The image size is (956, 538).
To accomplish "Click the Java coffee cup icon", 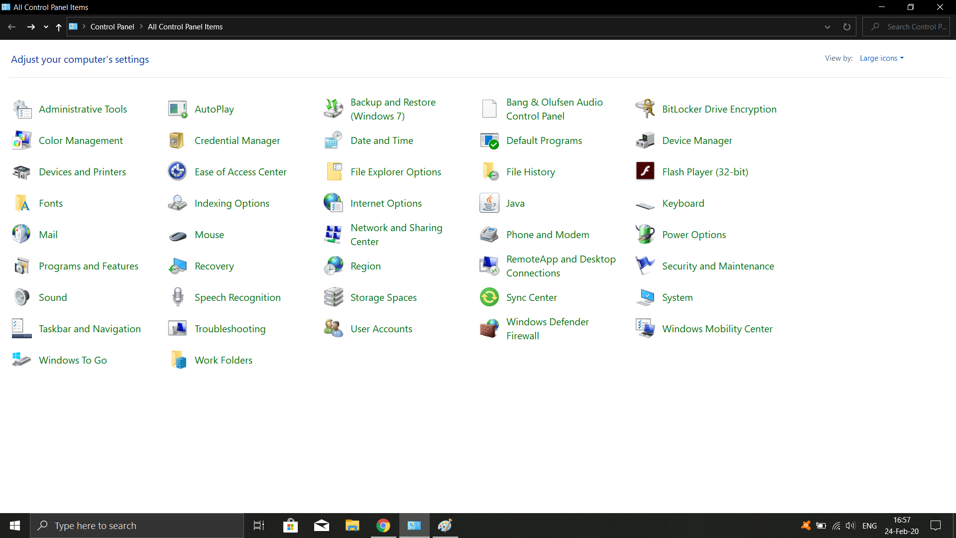I will [x=489, y=203].
